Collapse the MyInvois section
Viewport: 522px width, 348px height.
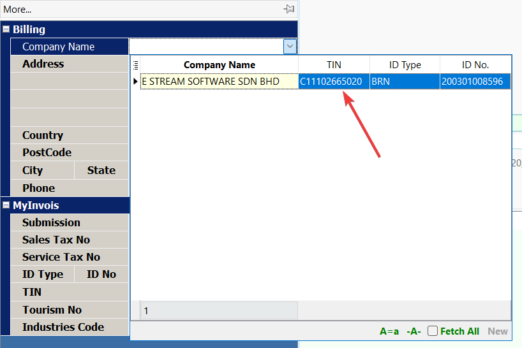click(6, 205)
